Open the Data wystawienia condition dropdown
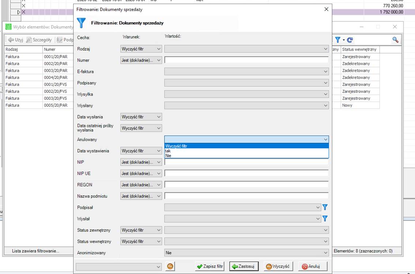 [x=141, y=151]
